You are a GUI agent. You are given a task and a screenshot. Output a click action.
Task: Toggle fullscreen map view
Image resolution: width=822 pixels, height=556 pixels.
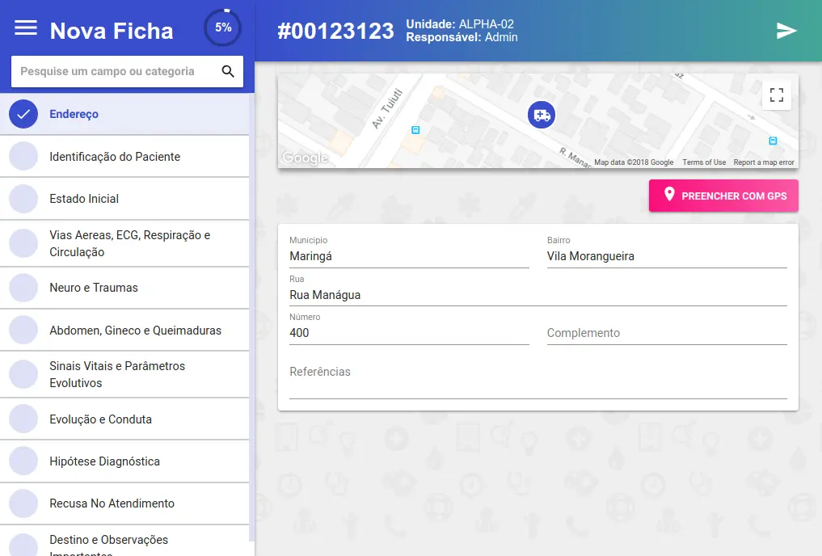(x=776, y=95)
